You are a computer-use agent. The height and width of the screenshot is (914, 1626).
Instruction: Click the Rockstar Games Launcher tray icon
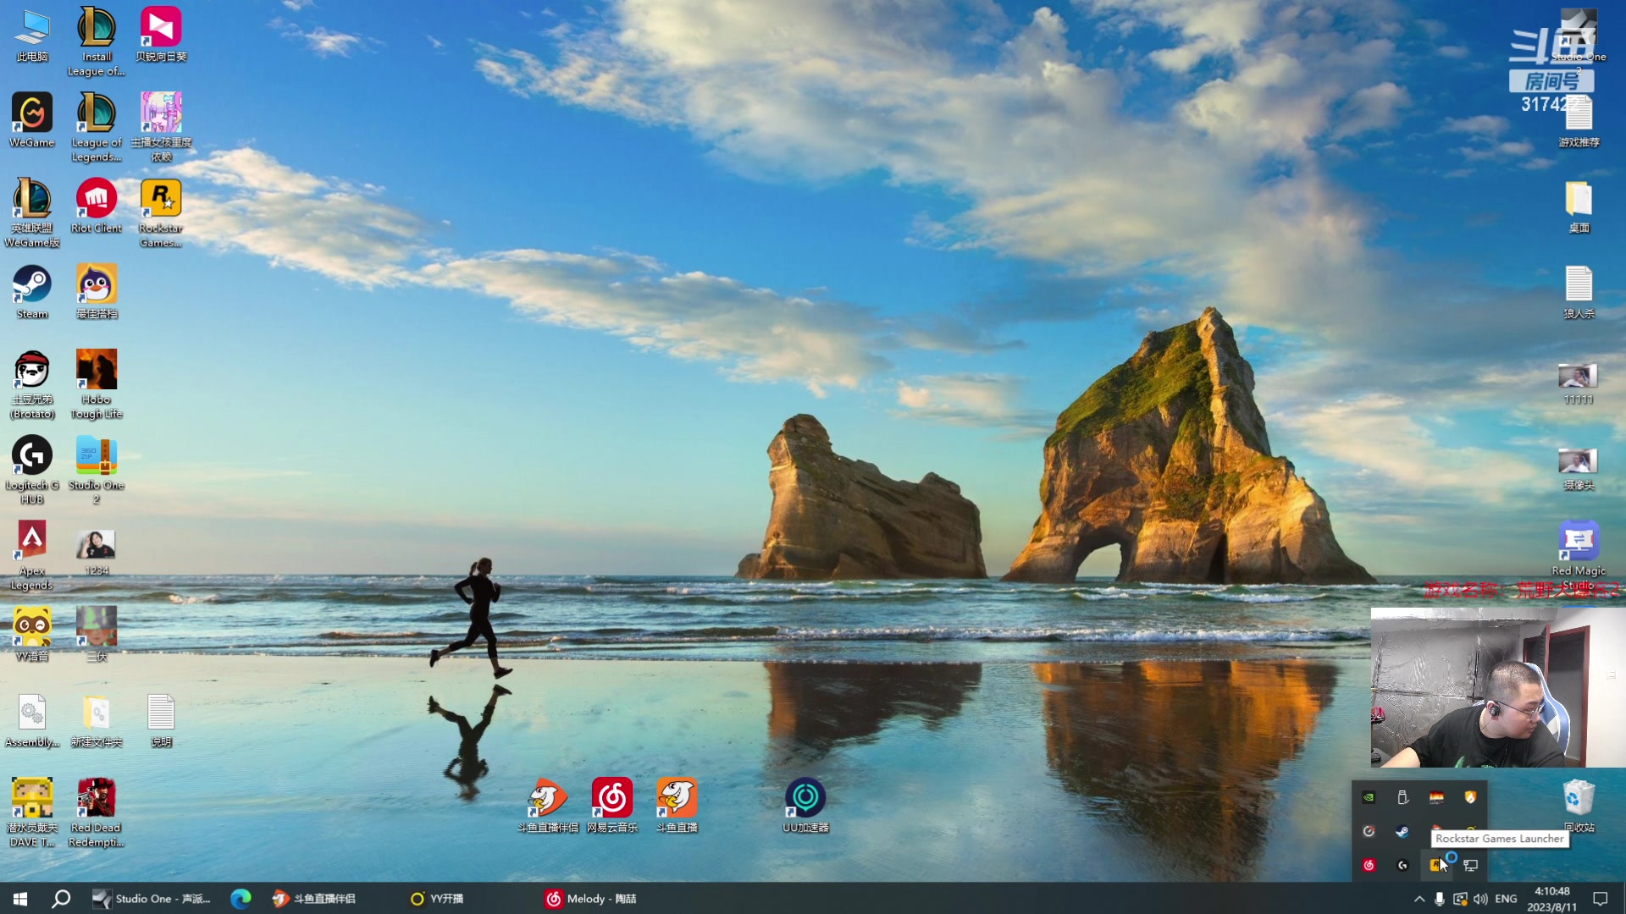pyautogui.click(x=1435, y=865)
